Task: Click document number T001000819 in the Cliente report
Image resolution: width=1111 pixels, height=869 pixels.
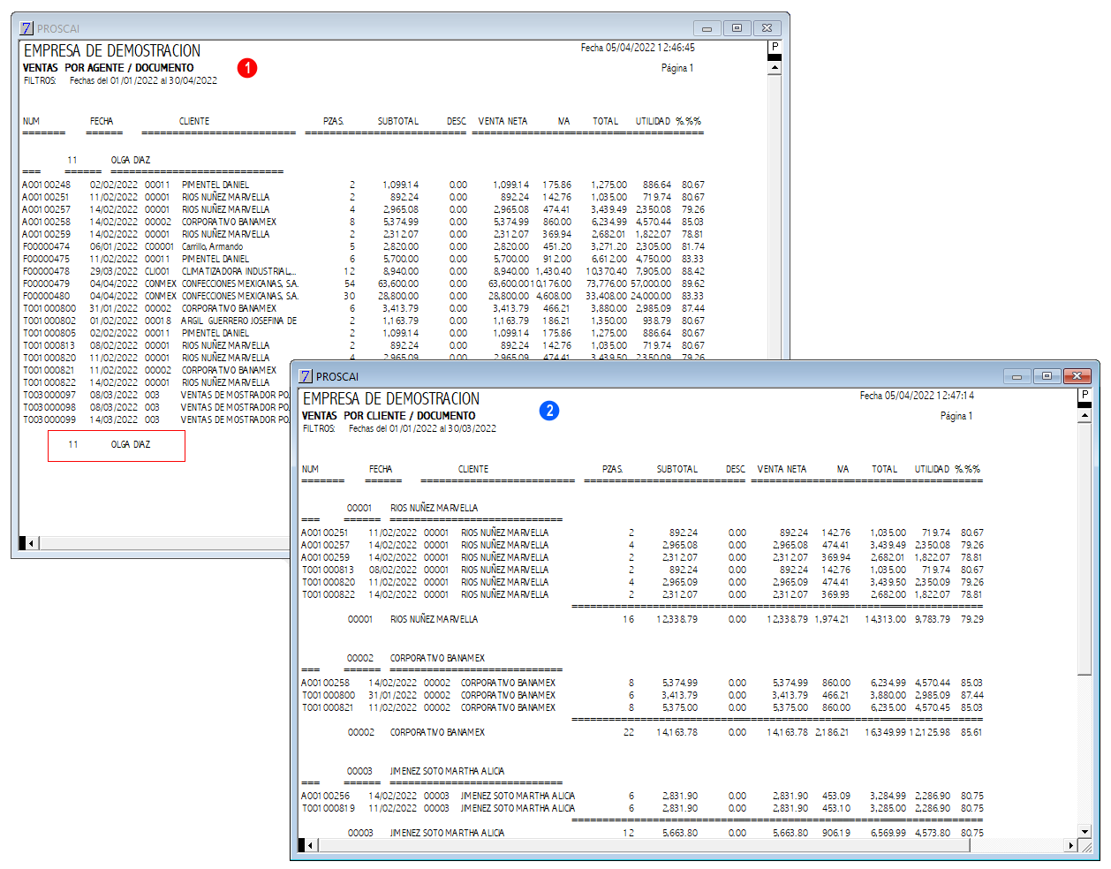Action: 328,808
